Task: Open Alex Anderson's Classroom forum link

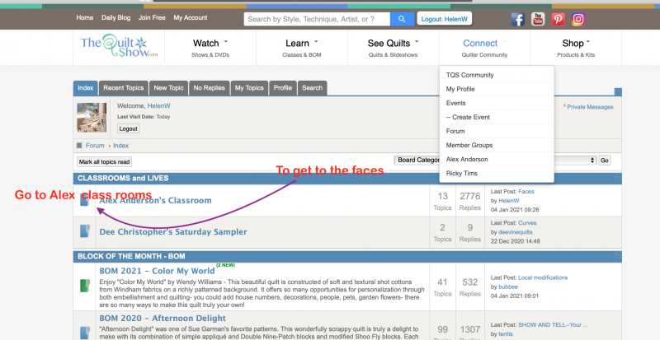Action: pyautogui.click(x=155, y=200)
